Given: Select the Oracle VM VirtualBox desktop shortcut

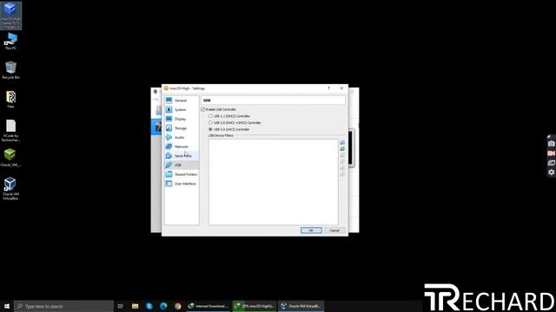Looking at the screenshot, I should 11,189.
